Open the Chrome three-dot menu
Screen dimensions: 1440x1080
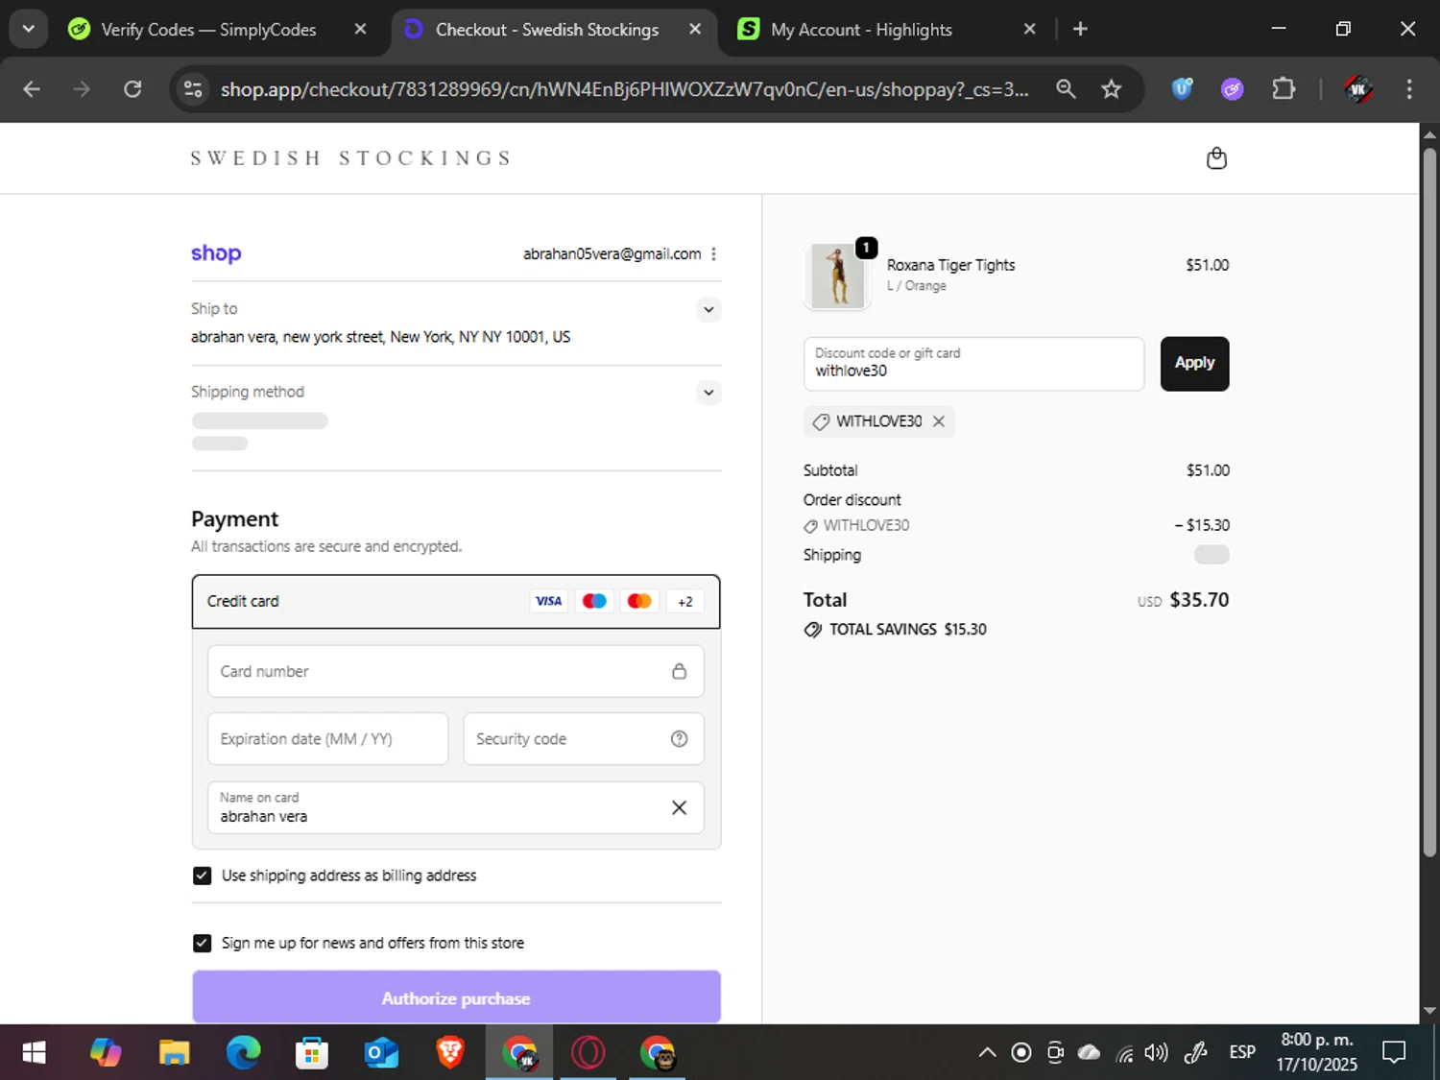click(1409, 89)
